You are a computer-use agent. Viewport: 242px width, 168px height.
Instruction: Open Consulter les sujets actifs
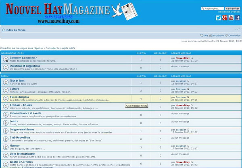(x=60, y=48)
